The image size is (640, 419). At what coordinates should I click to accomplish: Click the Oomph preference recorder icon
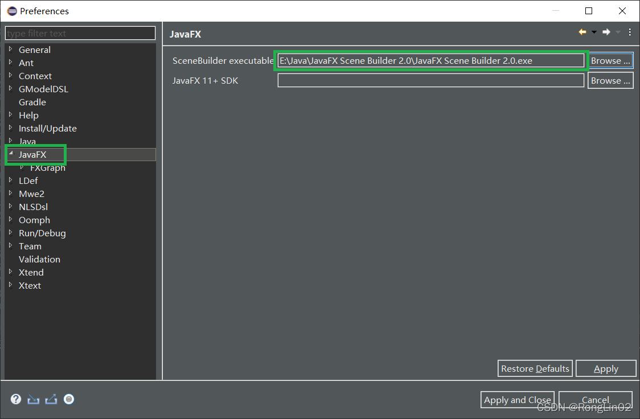coord(69,399)
